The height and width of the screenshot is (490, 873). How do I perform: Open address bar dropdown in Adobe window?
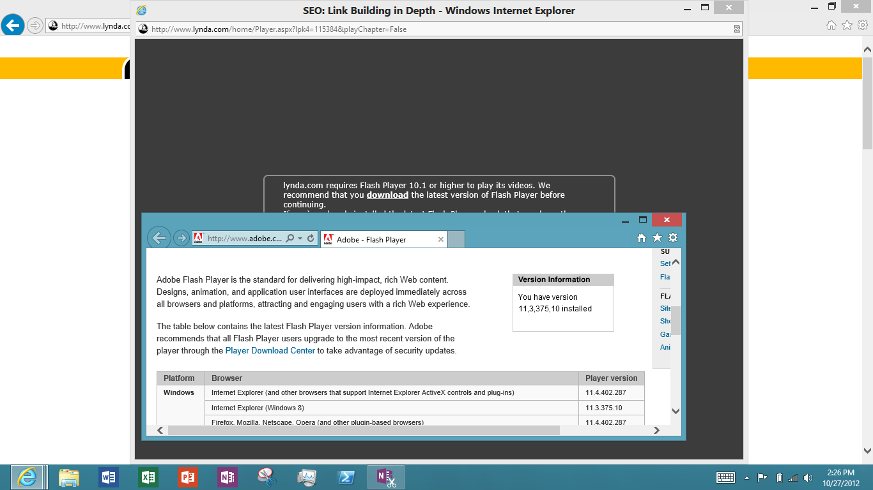[300, 239]
